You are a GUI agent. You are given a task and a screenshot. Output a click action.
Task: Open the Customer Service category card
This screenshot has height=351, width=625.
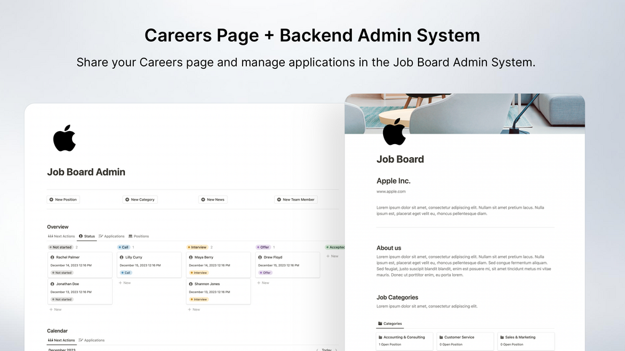[x=465, y=341]
